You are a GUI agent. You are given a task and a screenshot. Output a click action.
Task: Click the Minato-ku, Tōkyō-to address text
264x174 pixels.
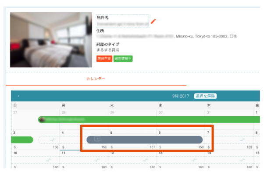tap(206, 36)
